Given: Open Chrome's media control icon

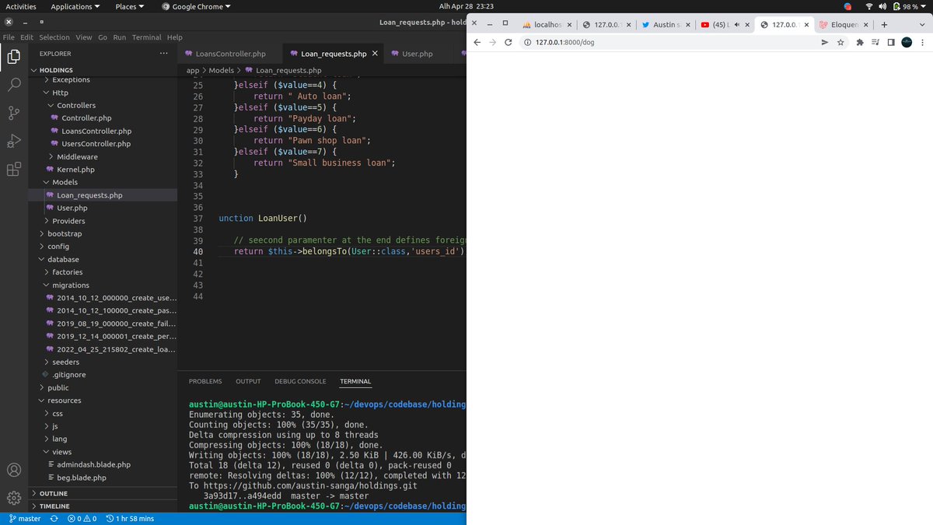Looking at the screenshot, I should 875,43.
